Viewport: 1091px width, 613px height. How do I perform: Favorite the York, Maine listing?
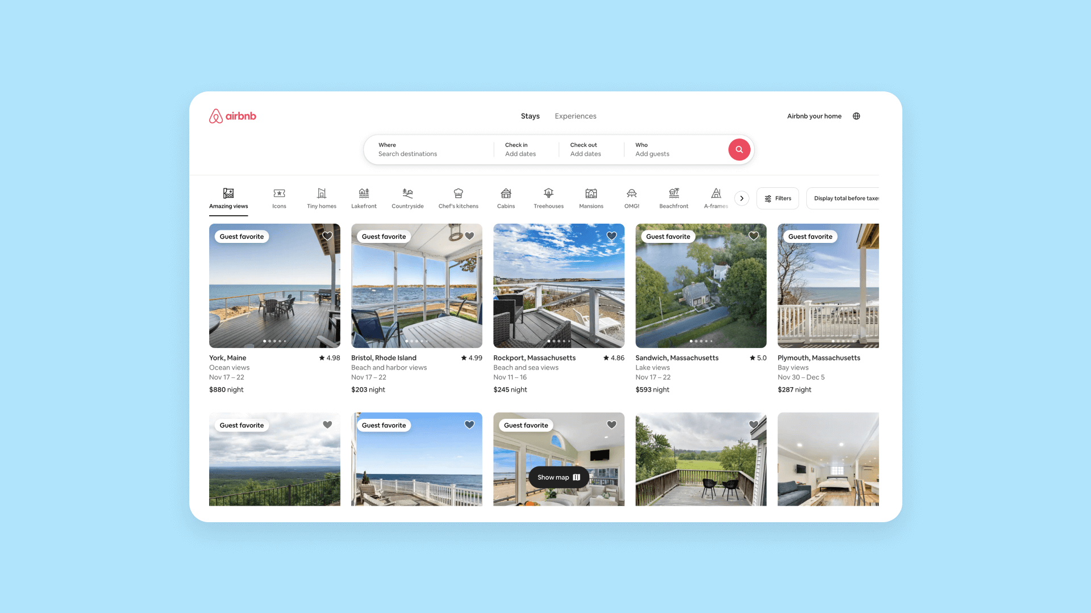pos(327,236)
